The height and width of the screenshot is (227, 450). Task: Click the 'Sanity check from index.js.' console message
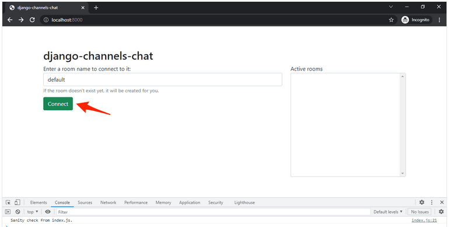pos(41,221)
